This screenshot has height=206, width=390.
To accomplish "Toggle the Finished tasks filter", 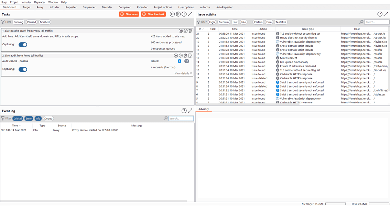I will [45, 22].
